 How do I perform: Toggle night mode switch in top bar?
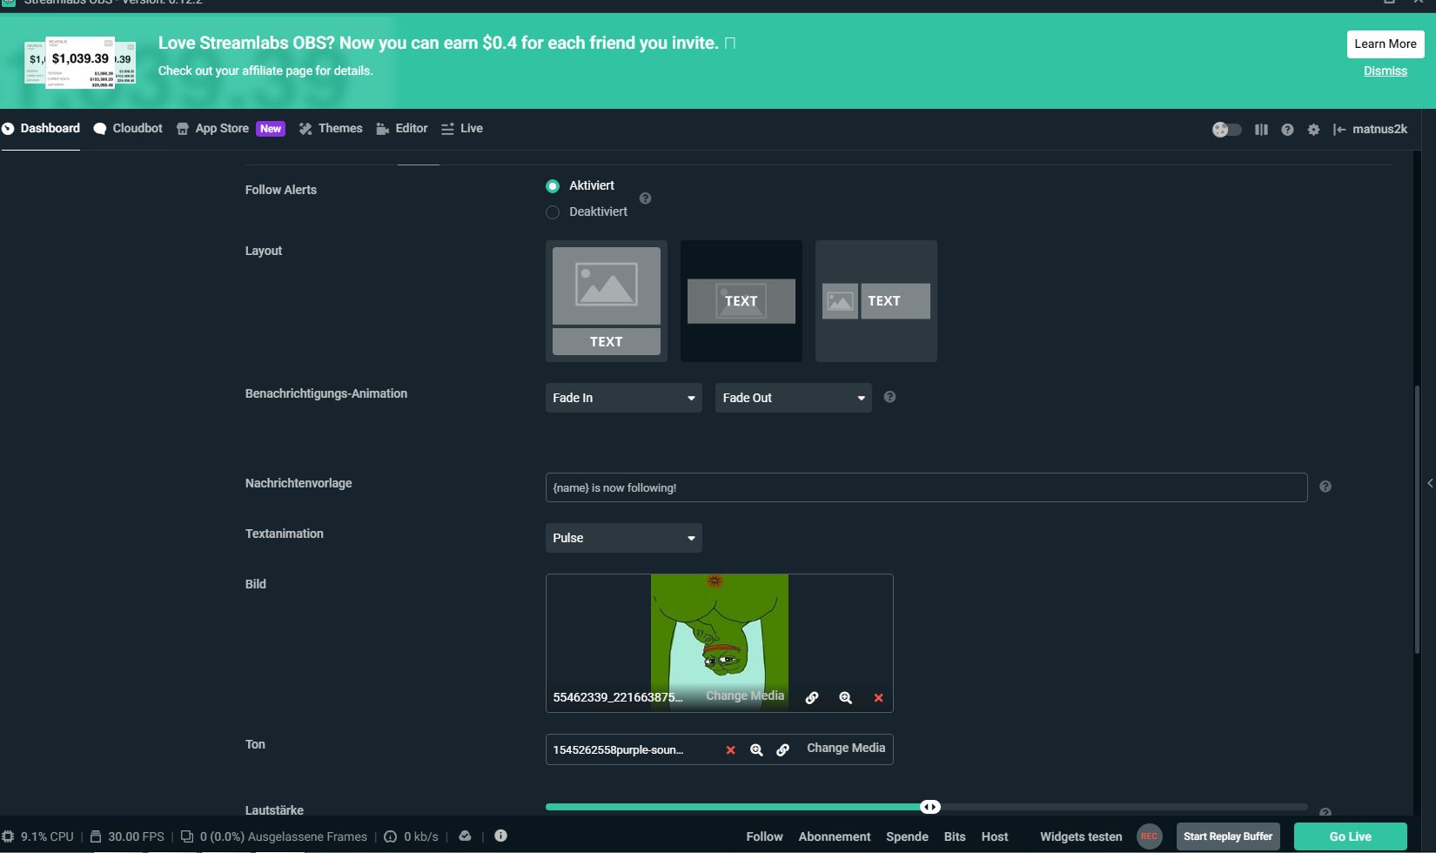[x=1226, y=130]
